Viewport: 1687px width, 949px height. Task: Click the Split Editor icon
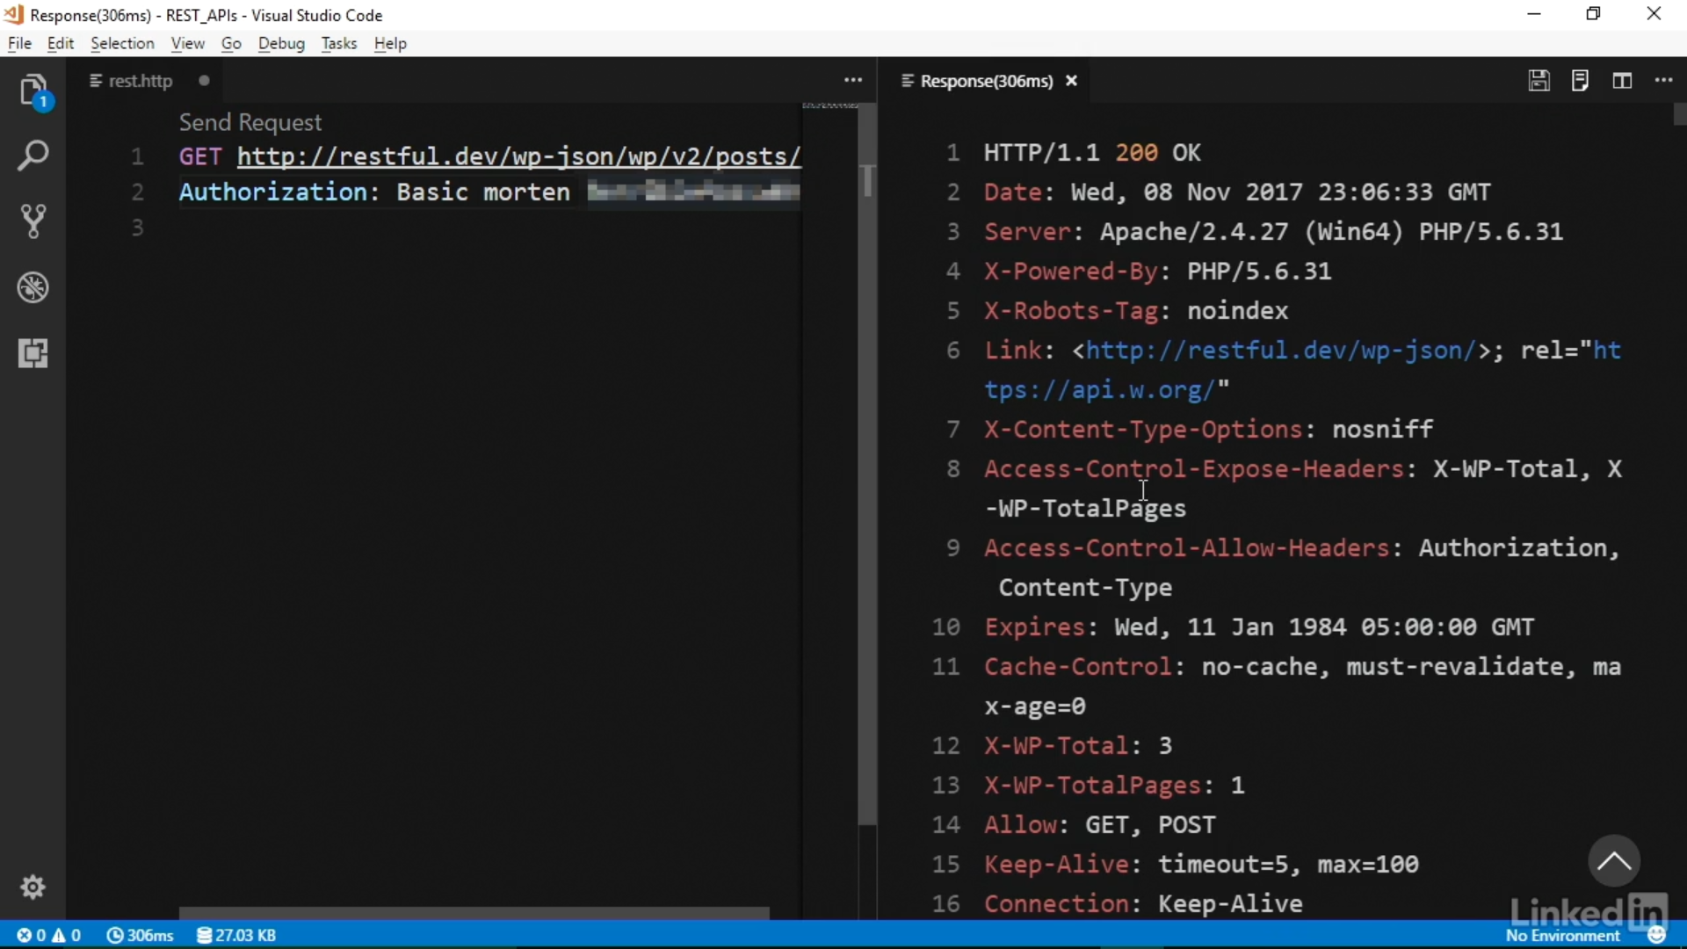pos(1622,81)
